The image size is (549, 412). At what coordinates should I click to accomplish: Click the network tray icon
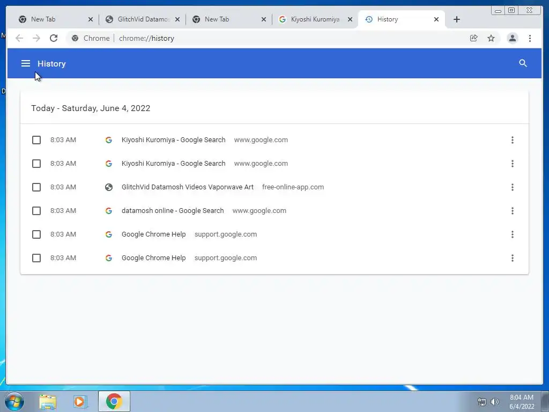482,401
